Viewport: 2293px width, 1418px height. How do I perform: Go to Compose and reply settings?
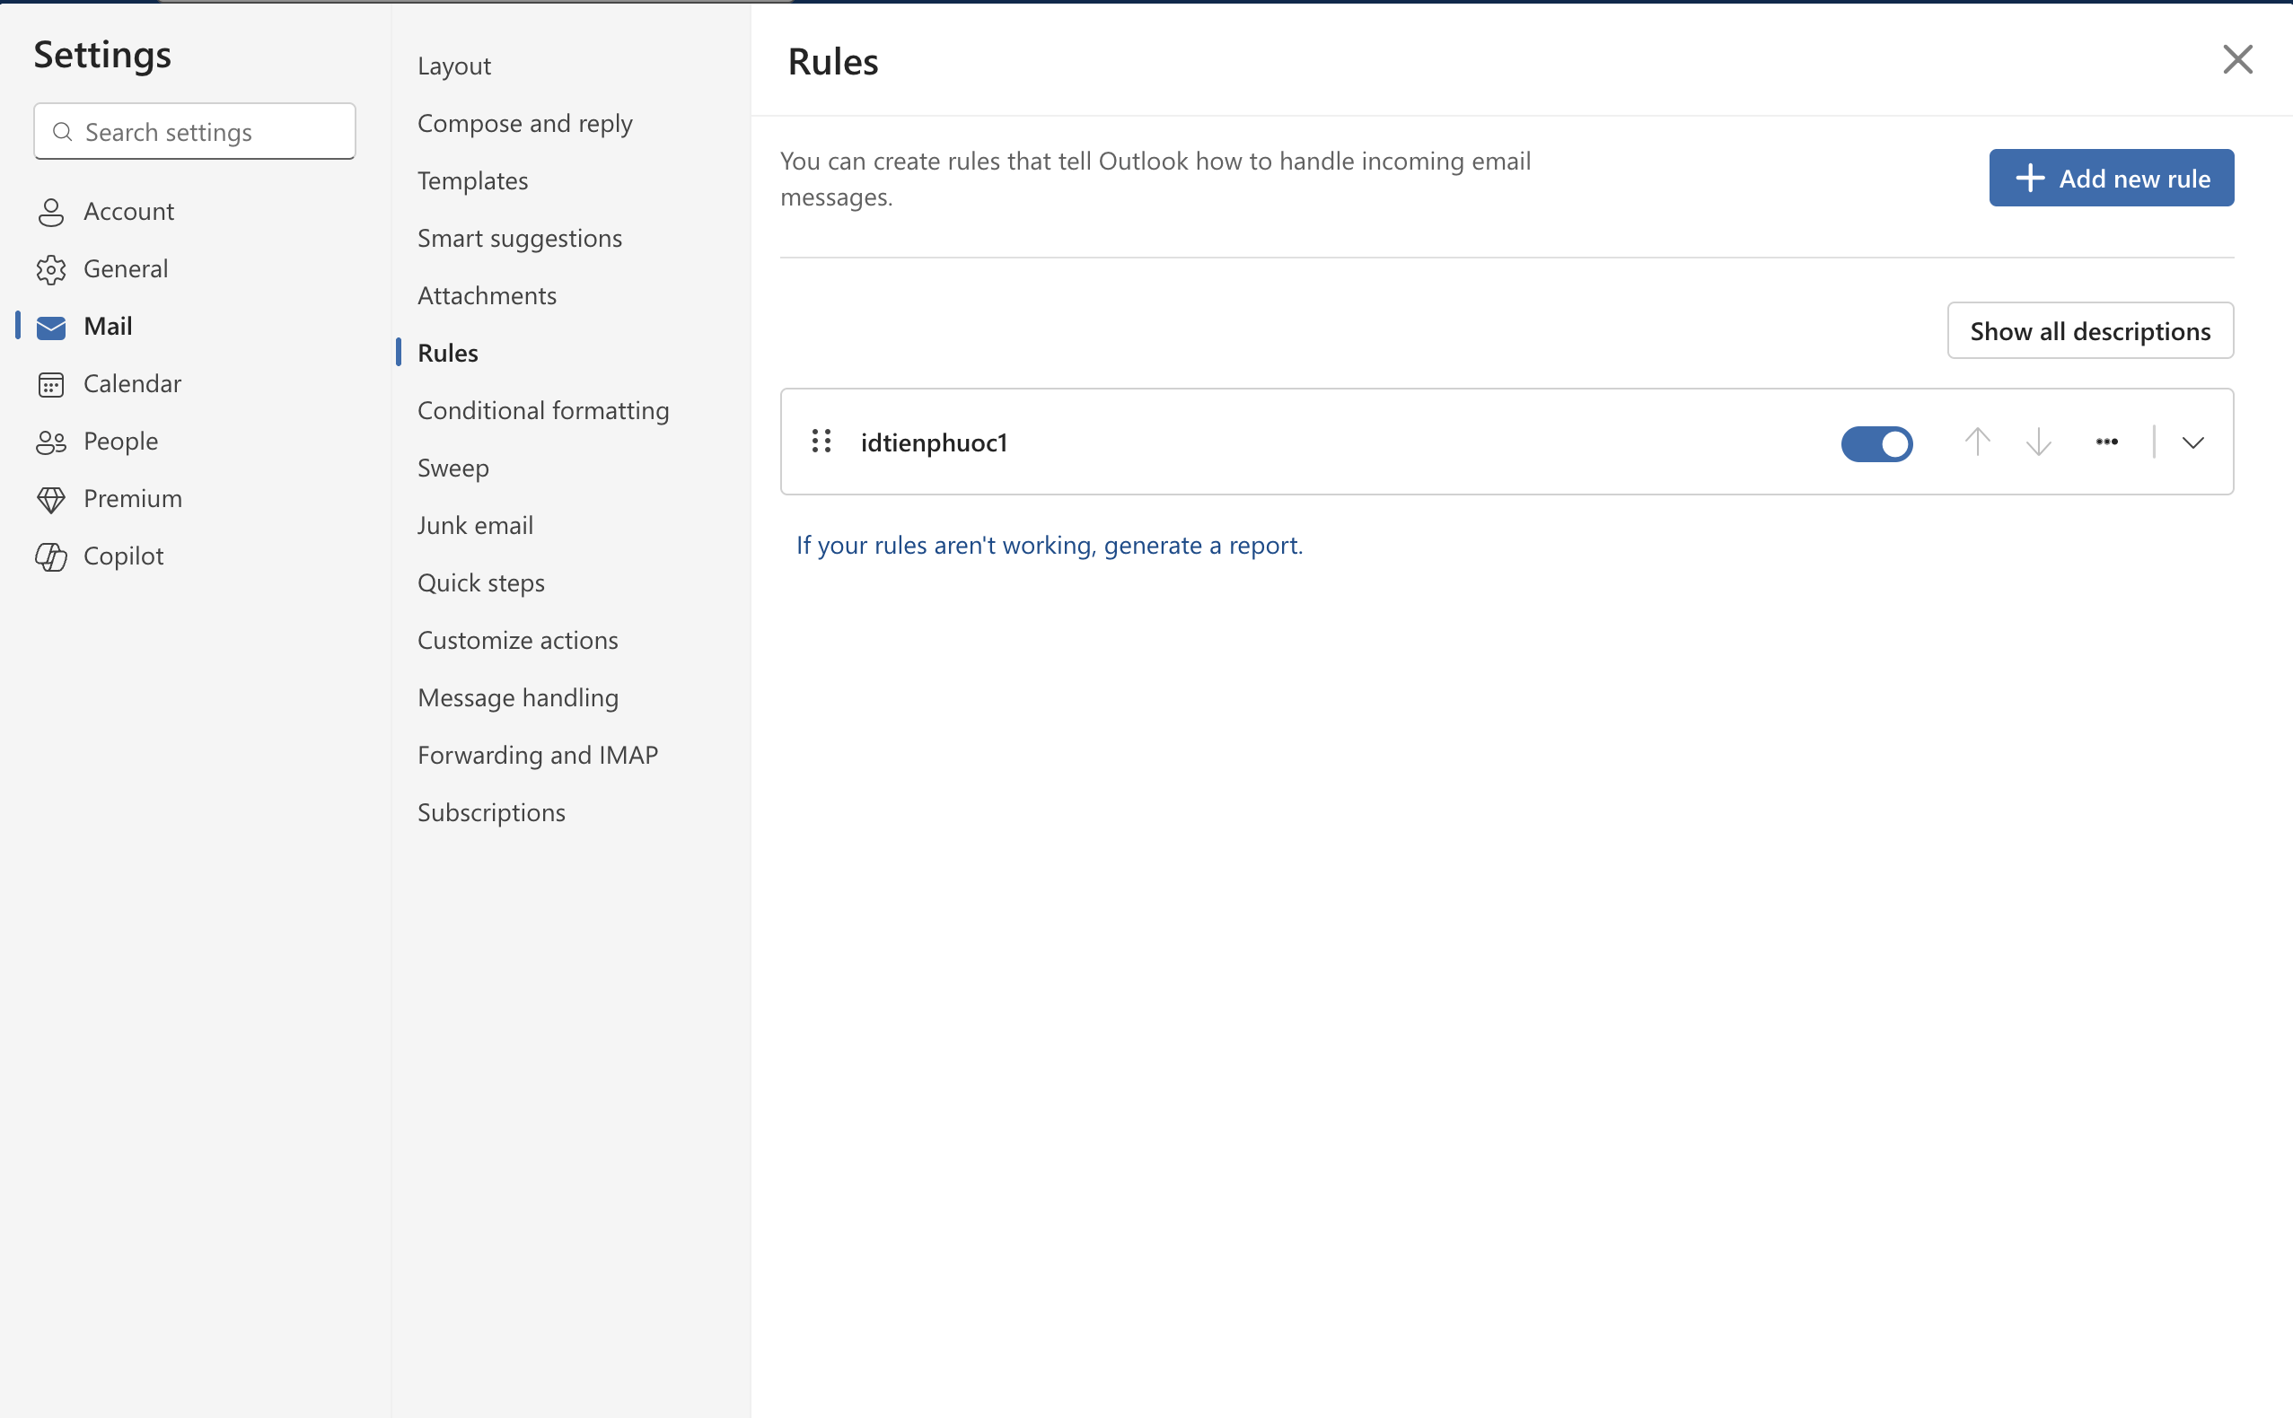click(525, 123)
